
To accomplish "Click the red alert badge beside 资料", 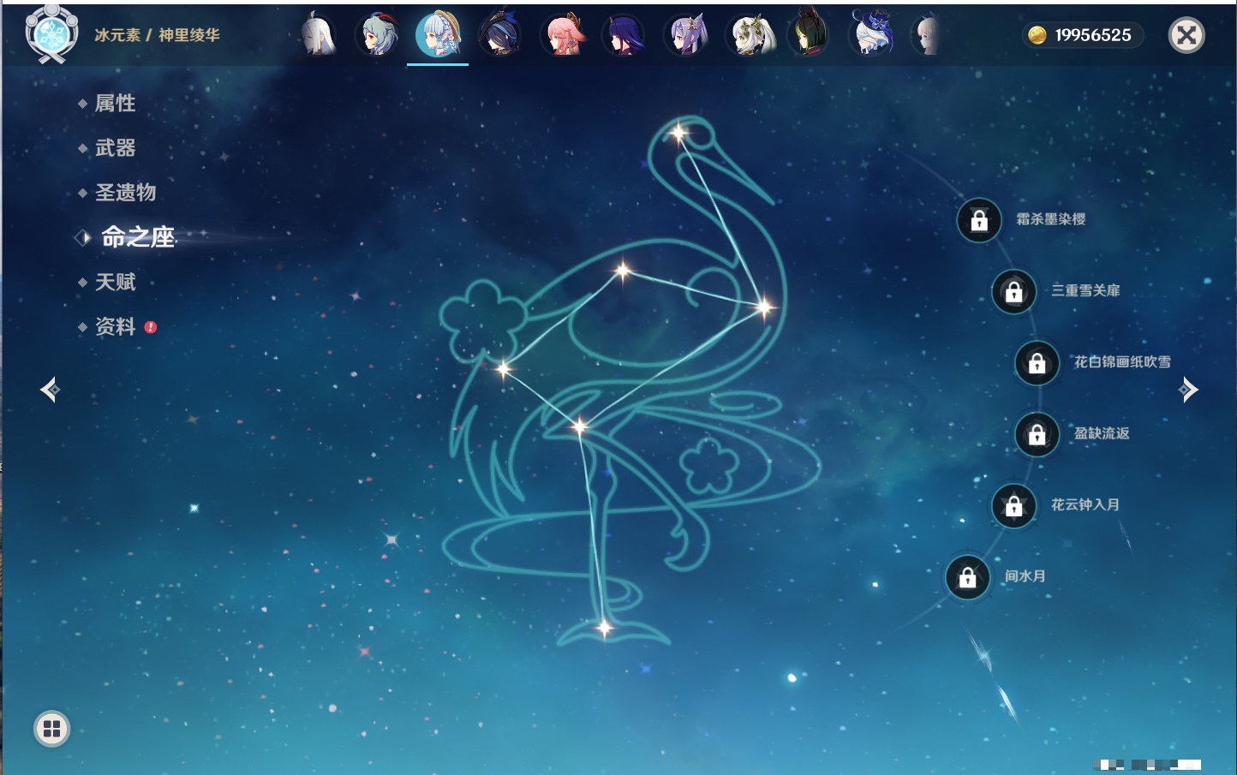I will point(151,327).
